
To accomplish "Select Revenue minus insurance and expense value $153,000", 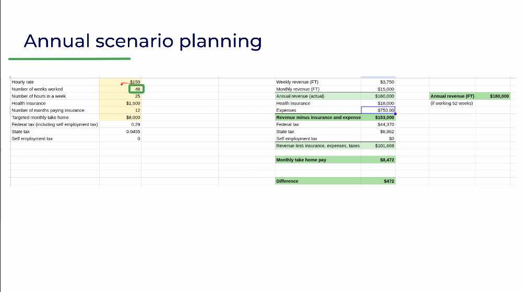I will 378,118.
